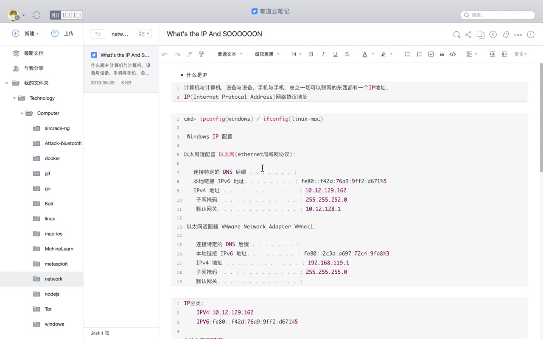Decrease paragraph indent
The height and width of the screenshot is (339, 543).
504,54
